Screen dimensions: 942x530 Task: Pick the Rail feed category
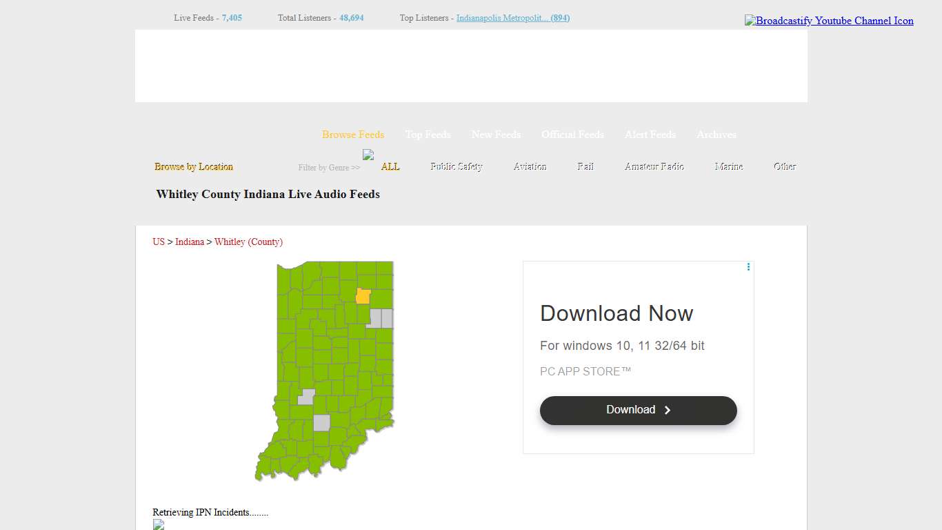point(585,166)
